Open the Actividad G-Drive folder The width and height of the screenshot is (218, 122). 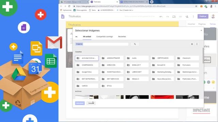(87, 58)
